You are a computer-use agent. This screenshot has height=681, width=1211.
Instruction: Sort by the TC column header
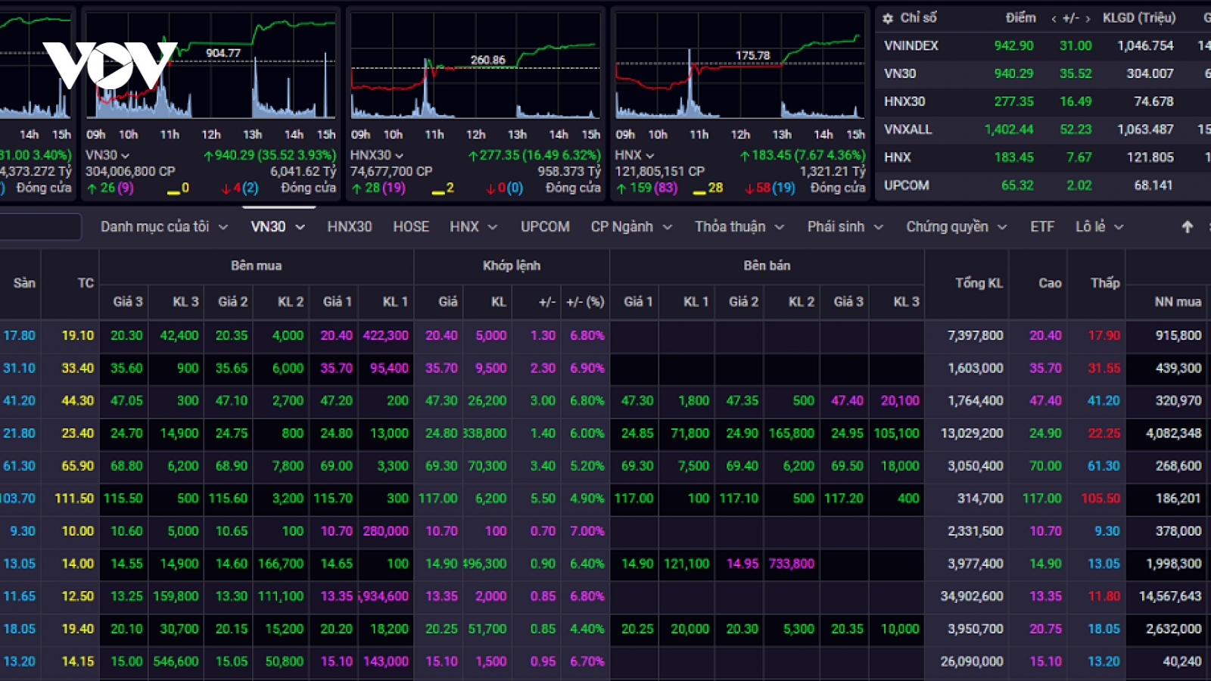tap(86, 283)
